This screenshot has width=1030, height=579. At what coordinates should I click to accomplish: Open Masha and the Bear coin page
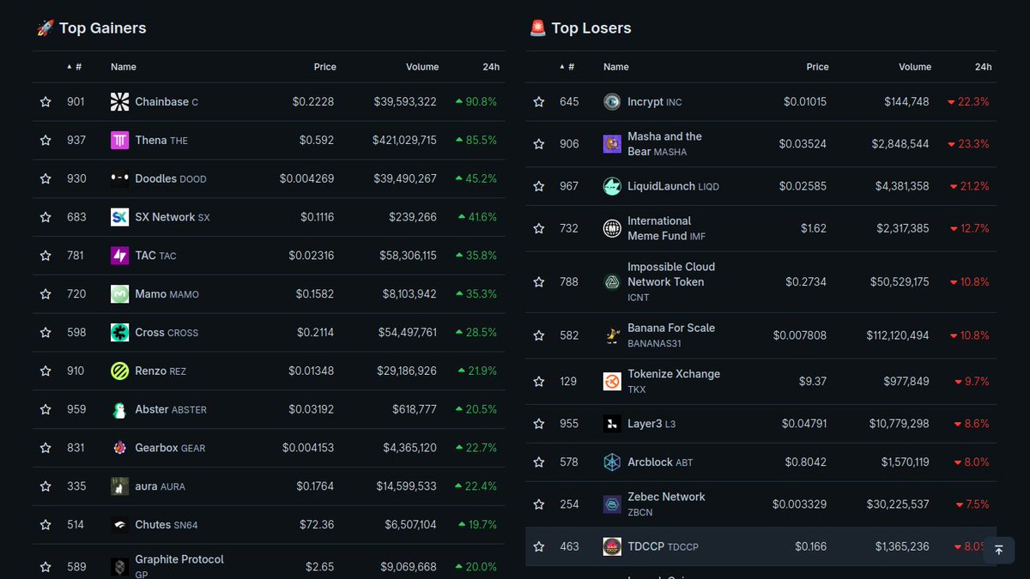click(x=664, y=144)
